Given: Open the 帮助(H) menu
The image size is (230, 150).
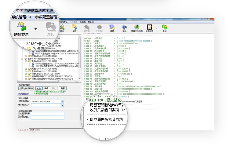Looking at the screenshot, I should [91, 22].
